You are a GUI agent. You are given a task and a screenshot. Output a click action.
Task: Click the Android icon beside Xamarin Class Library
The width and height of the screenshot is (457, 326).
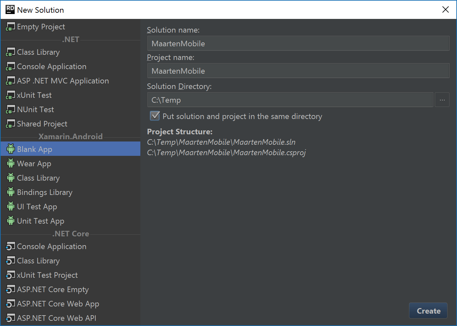pos(11,178)
